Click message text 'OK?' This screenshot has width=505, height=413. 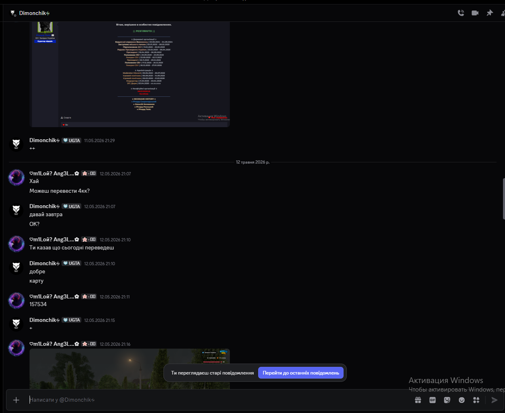coord(34,224)
